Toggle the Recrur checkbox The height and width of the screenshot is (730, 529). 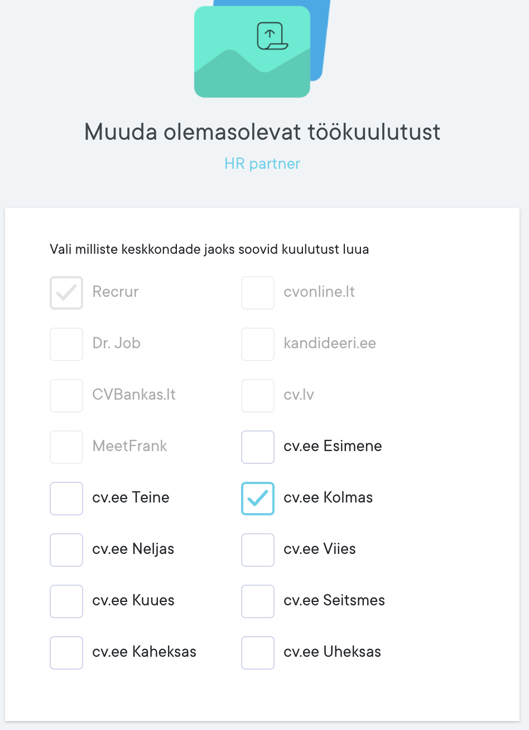click(x=66, y=292)
